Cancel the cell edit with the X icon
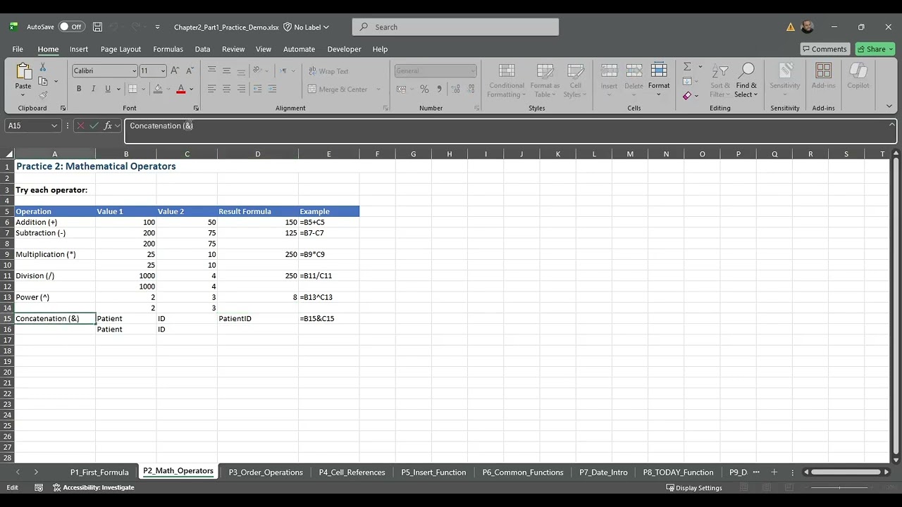902x507 pixels. click(x=80, y=125)
